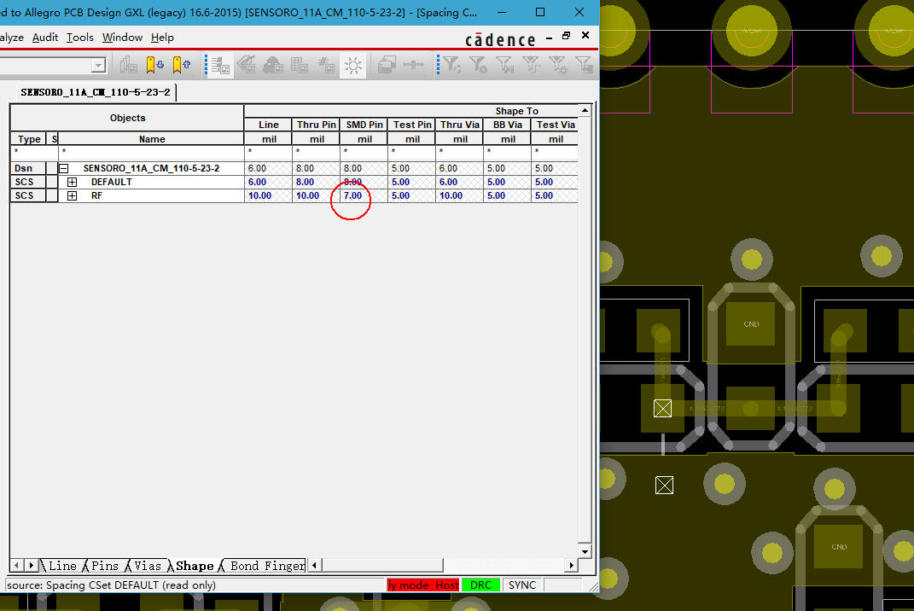This screenshot has width=914, height=611.
Task: Select DEFAULT row Line value 6.00
Action: [268, 182]
